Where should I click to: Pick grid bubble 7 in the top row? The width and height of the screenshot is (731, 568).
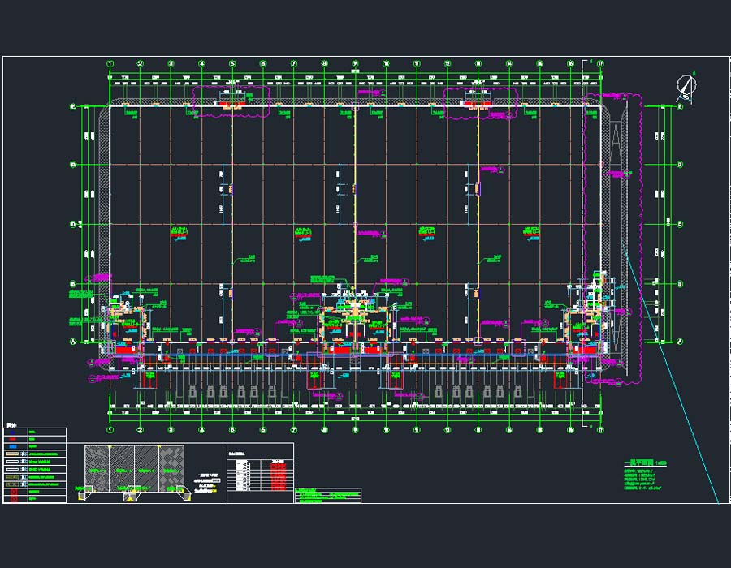tap(294, 64)
